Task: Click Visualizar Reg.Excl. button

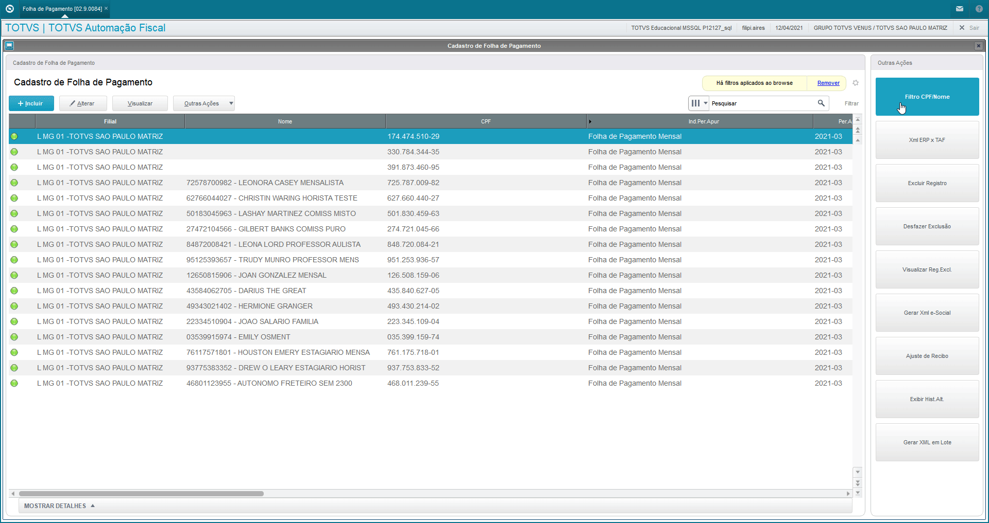Action: coord(927,269)
